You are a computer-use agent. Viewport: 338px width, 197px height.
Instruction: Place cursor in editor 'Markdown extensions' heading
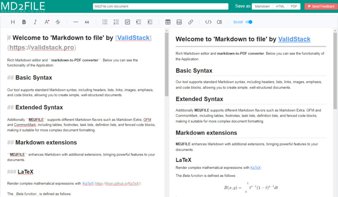point(46,142)
